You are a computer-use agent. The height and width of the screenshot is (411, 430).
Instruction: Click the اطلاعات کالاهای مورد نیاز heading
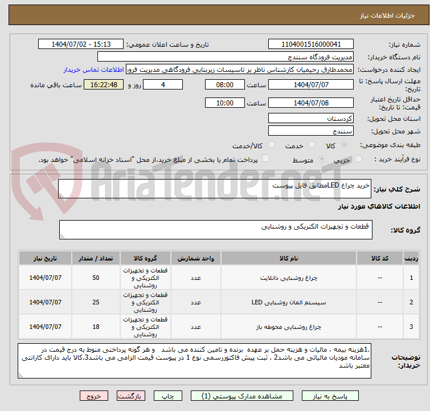click(379, 206)
